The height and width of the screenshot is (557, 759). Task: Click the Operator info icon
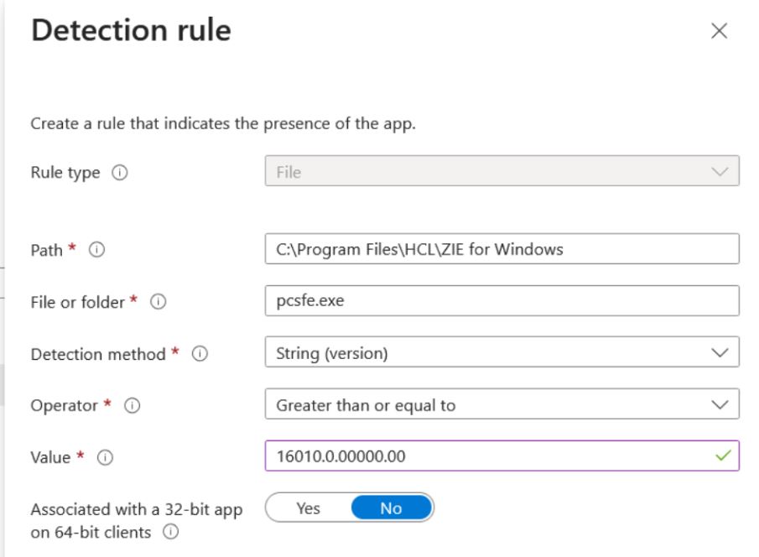(133, 406)
